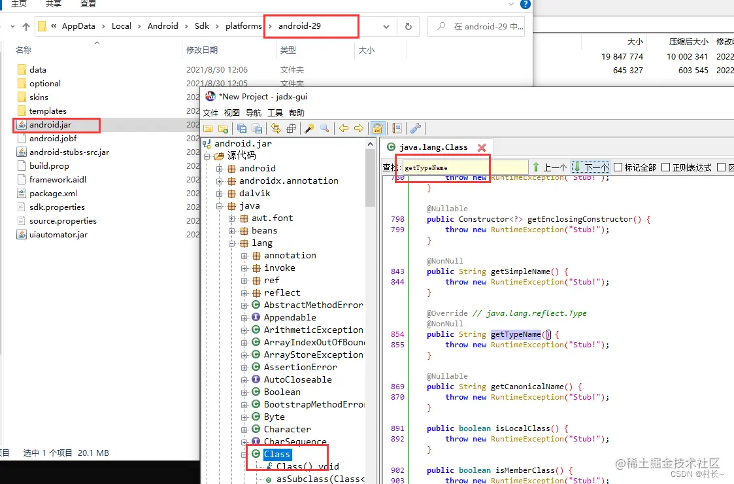734x484 pixels.
Task: Click the open files folder icon in jadx toolbar
Action: tap(208, 128)
